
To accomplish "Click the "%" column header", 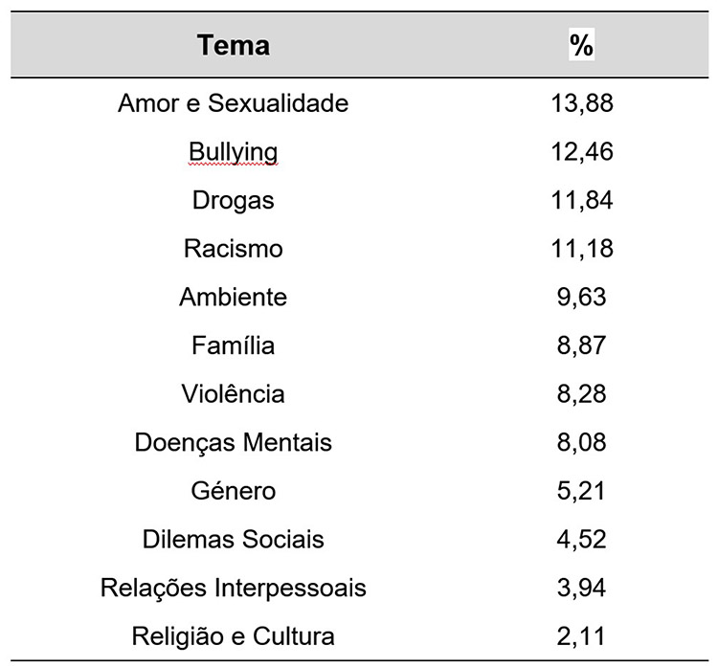I will point(580,45).
